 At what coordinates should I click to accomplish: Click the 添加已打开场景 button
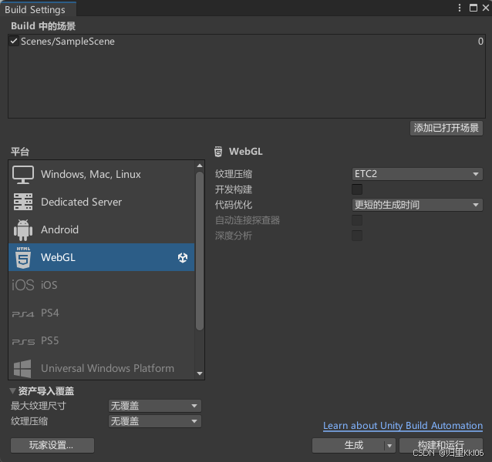pyautogui.click(x=447, y=128)
